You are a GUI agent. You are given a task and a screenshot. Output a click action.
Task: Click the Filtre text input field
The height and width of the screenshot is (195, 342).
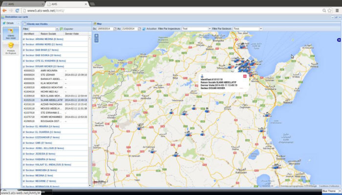43,29
